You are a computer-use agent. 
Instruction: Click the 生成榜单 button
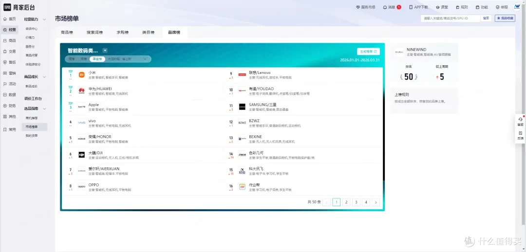pos(368,52)
